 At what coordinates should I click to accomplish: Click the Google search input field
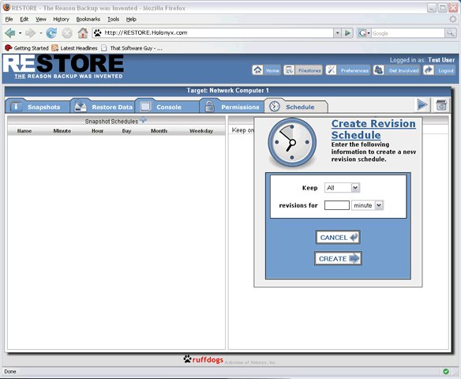(408, 33)
